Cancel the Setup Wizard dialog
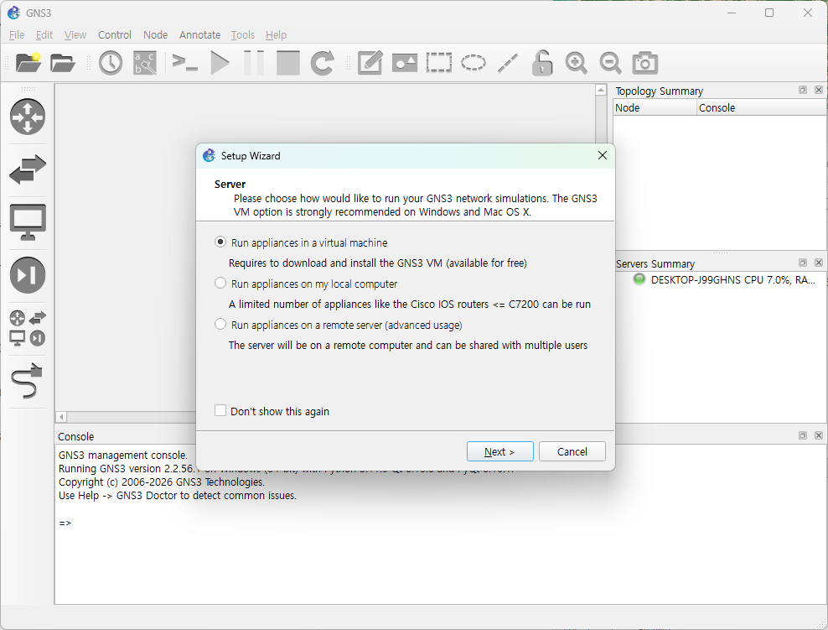Screen dimensions: 828x630 click(572, 451)
